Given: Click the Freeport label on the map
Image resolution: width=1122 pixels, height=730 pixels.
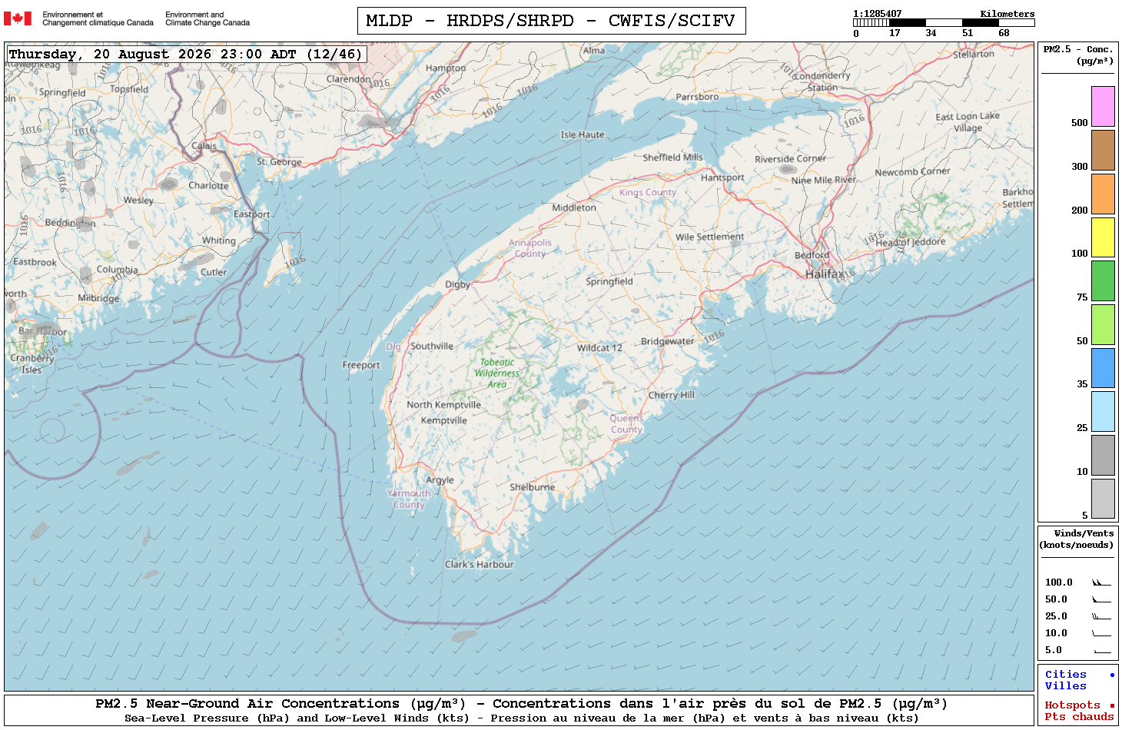Looking at the screenshot, I should [x=361, y=365].
